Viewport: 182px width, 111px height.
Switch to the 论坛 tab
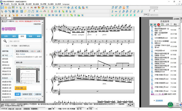(x=22, y=36)
